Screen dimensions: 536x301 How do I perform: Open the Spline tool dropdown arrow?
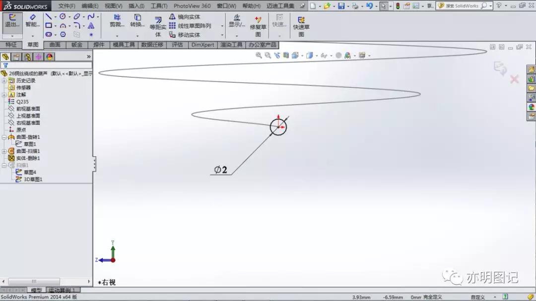98,17
